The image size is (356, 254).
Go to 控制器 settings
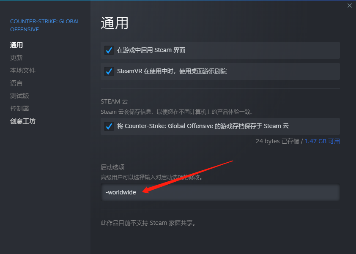point(19,109)
